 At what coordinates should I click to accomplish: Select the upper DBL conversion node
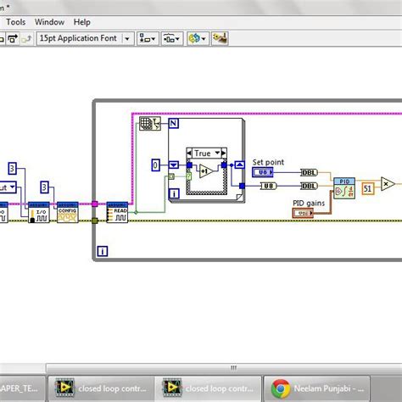tap(309, 172)
